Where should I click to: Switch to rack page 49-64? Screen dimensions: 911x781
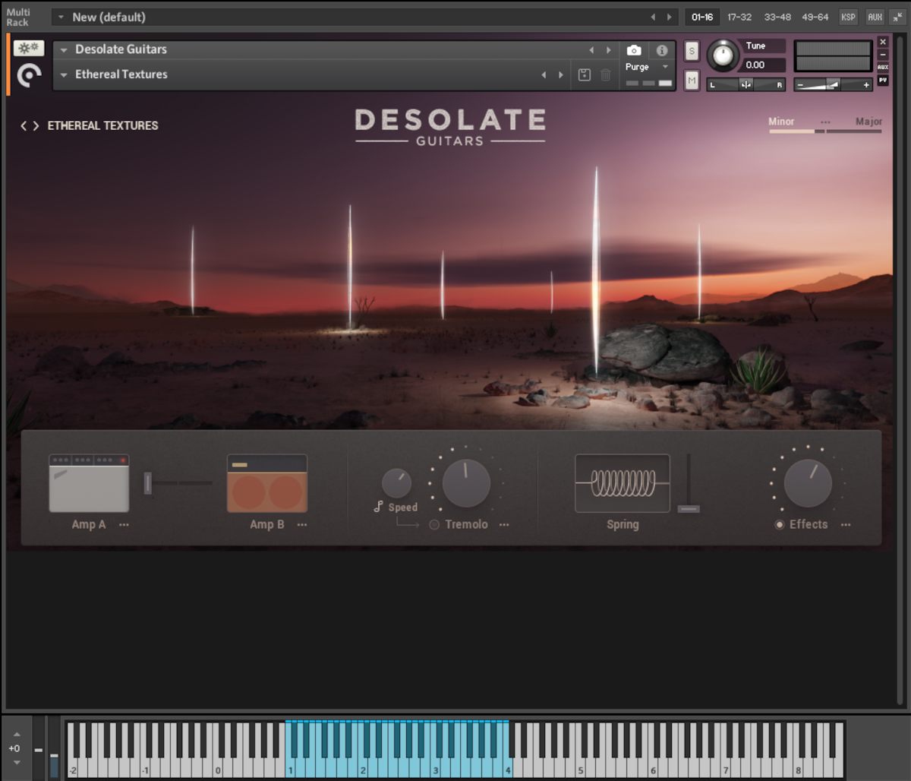[x=815, y=17]
